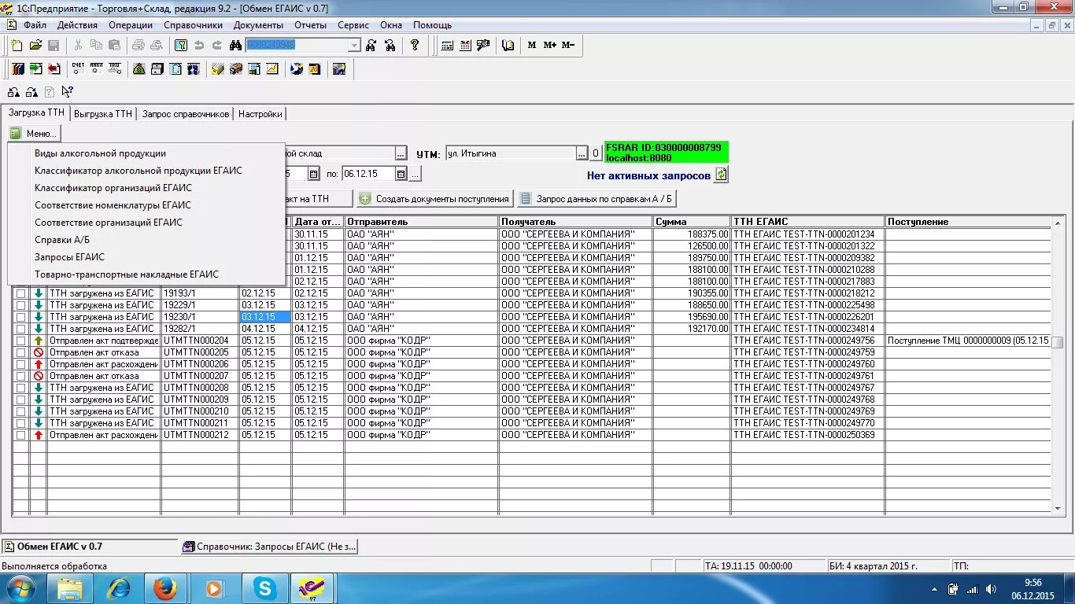Open the Calculator toolbar icon
Viewport: 1075px width, 604px height.
click(x=447, y=46)
